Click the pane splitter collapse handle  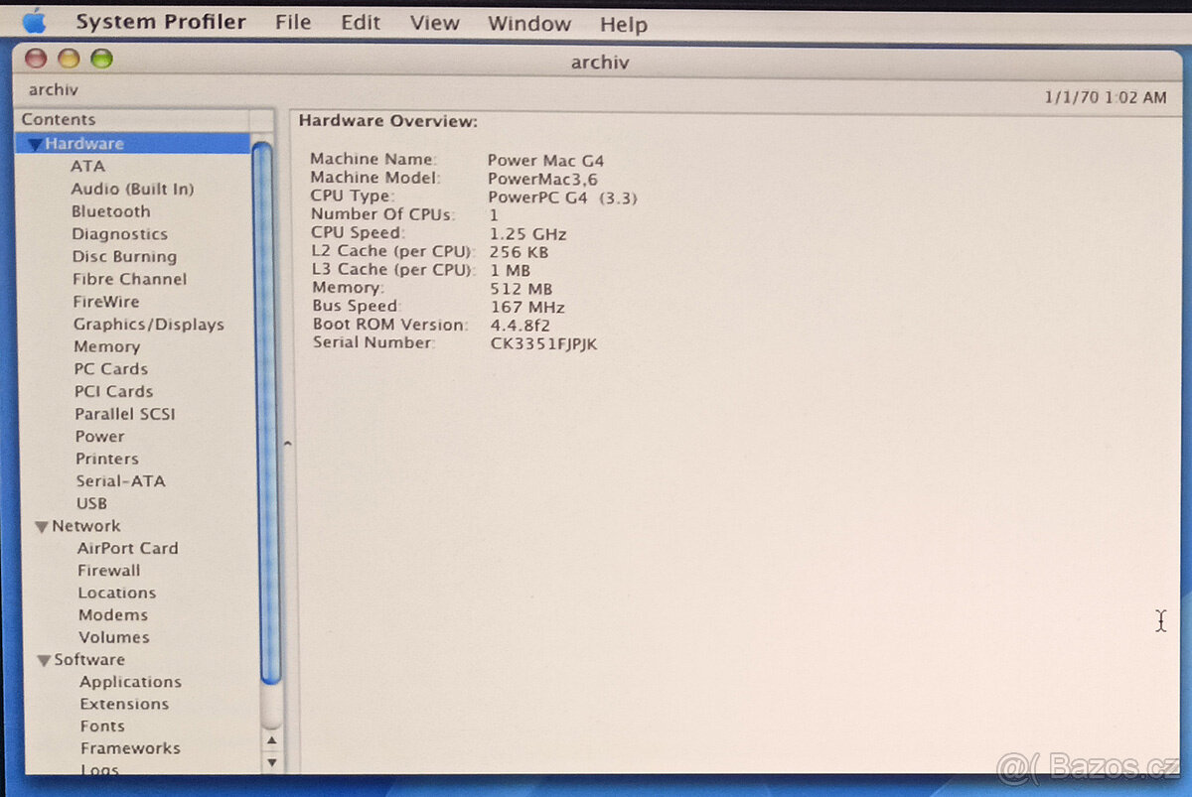click(x=287, y=444)
